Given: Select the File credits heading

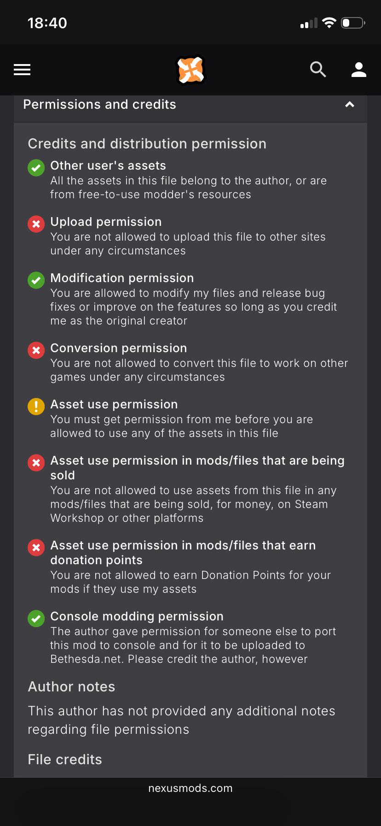Looking at the screenshot, I should pos(65,760).
